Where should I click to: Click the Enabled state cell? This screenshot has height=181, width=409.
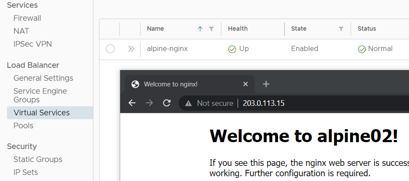[305, 49]
